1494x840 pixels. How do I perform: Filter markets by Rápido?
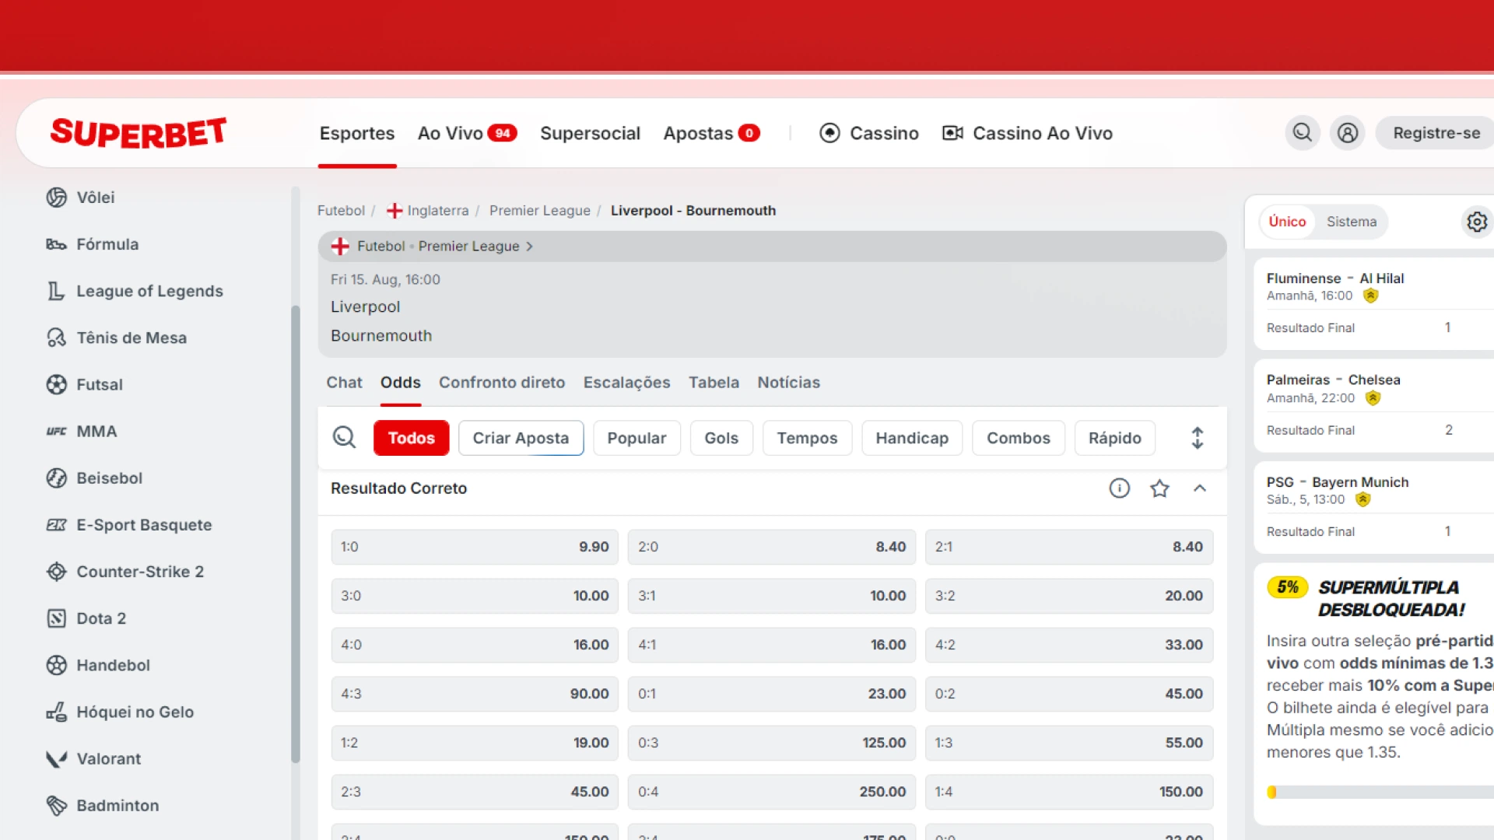pos(1114,438)
